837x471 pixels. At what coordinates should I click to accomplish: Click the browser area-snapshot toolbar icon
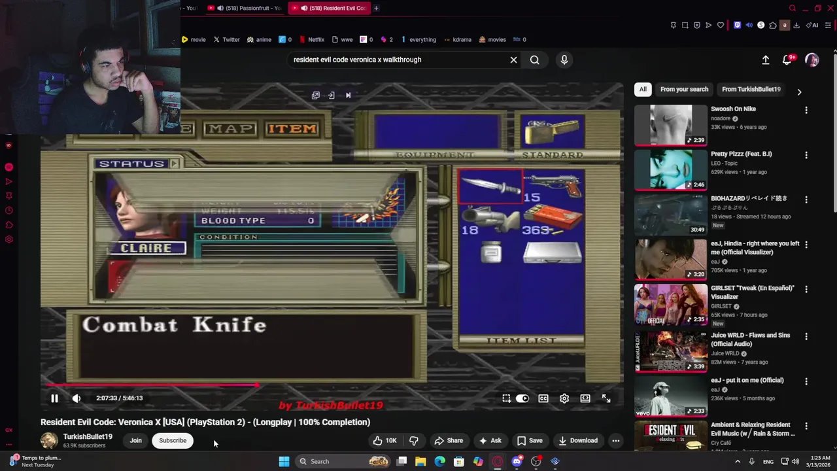pos(685,26)
